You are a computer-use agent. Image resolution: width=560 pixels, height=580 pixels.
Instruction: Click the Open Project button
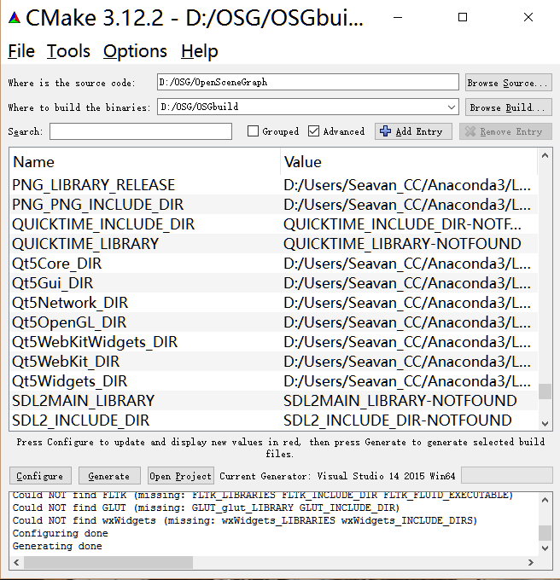pos(181,476)
